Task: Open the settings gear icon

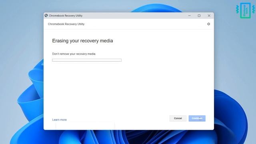Action: (208, 24)
